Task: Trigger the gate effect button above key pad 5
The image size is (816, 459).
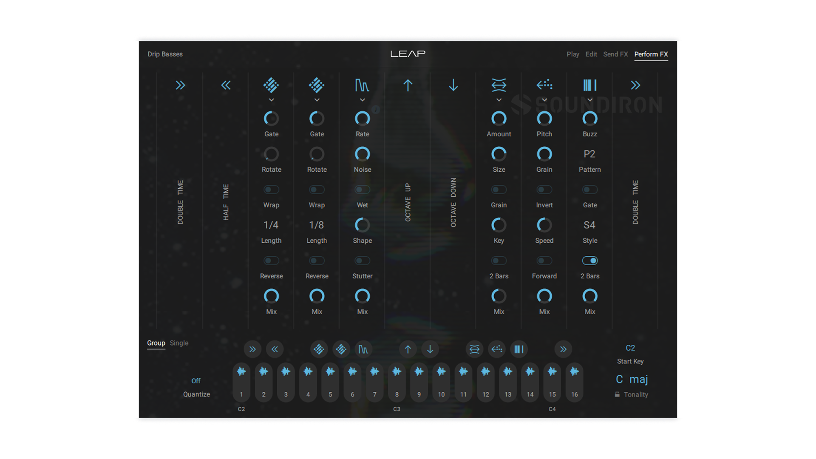Action: 341,349
